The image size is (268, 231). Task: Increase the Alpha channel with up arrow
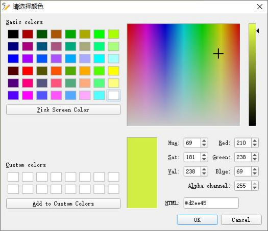click(255, 184)
